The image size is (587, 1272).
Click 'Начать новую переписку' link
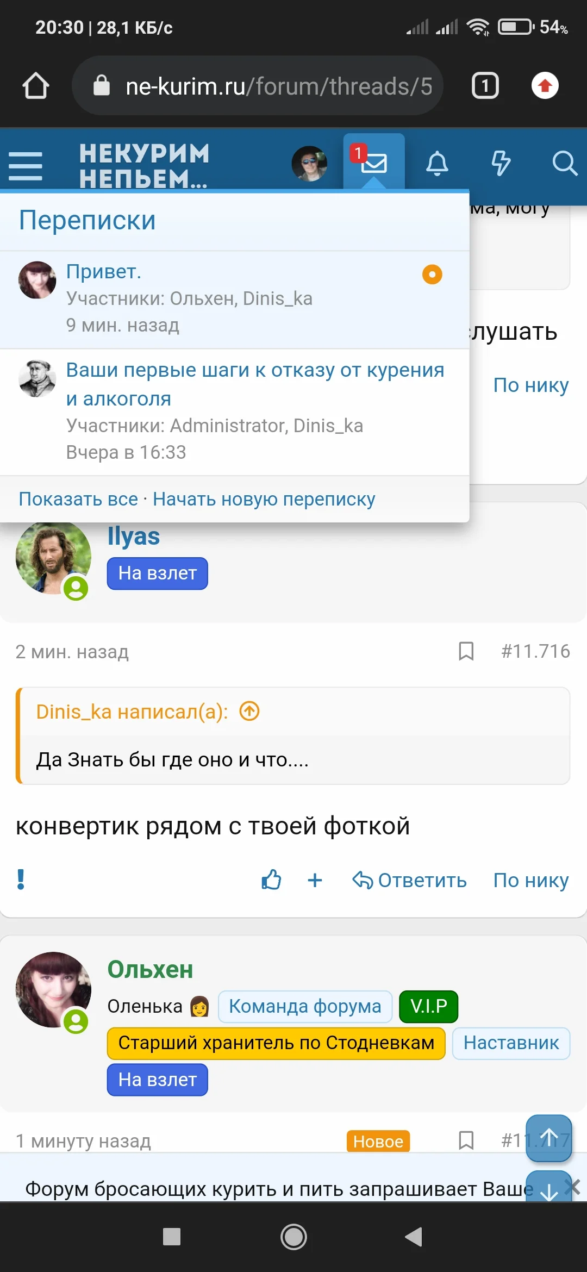[x=264, y=499]
